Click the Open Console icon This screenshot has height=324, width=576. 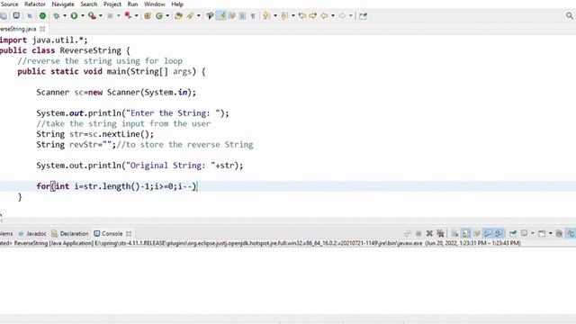click(x=542, y=233)
